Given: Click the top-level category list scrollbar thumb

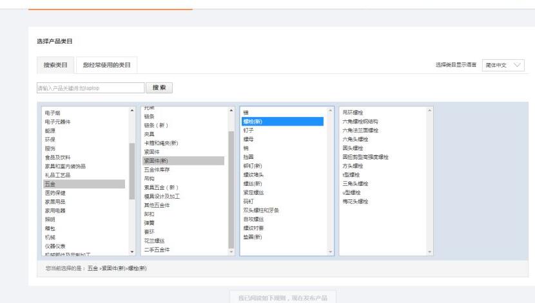Looking at the screenshot, I should coord(132,171).
